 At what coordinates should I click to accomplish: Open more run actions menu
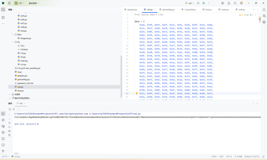[209, 3]
